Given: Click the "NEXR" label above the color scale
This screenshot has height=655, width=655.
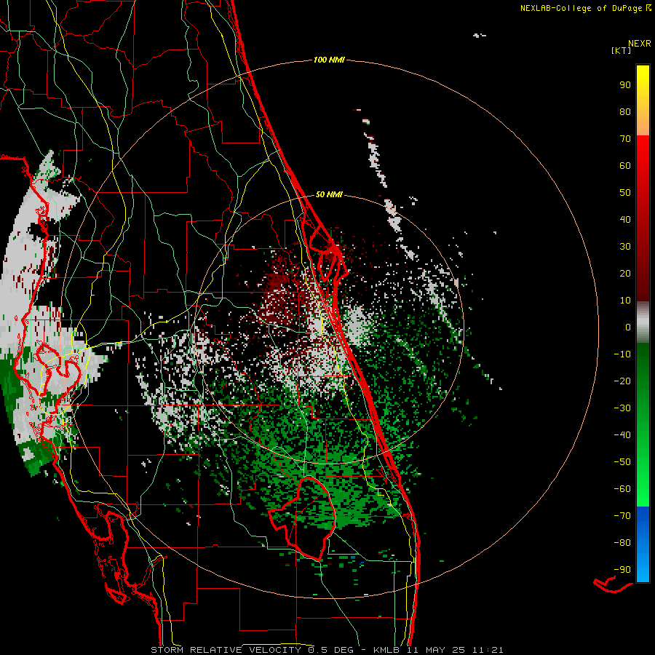Looking at the screenshot, I should point(640,44).
